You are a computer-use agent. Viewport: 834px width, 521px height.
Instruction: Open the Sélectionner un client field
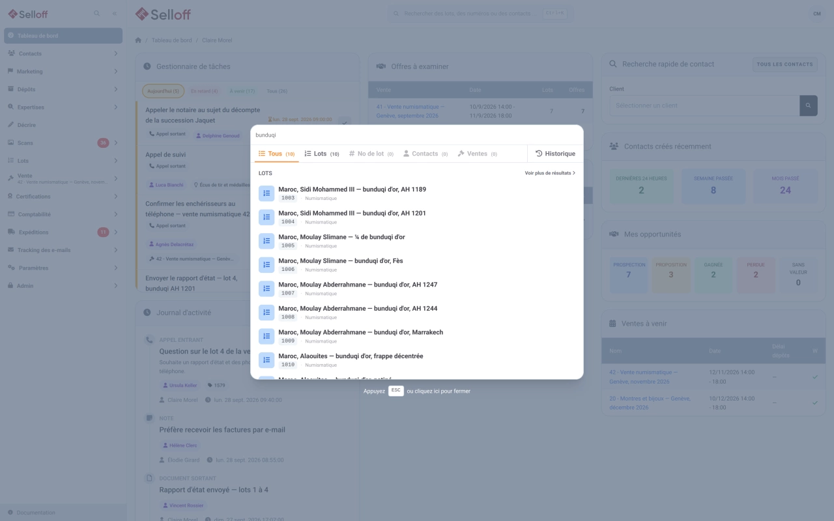704,106
